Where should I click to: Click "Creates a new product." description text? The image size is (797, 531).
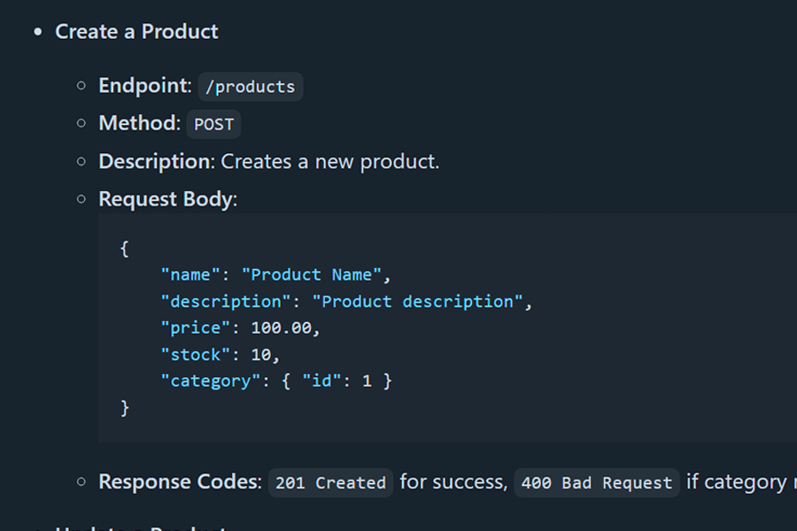pyautogui.click(x=330, y=162)
